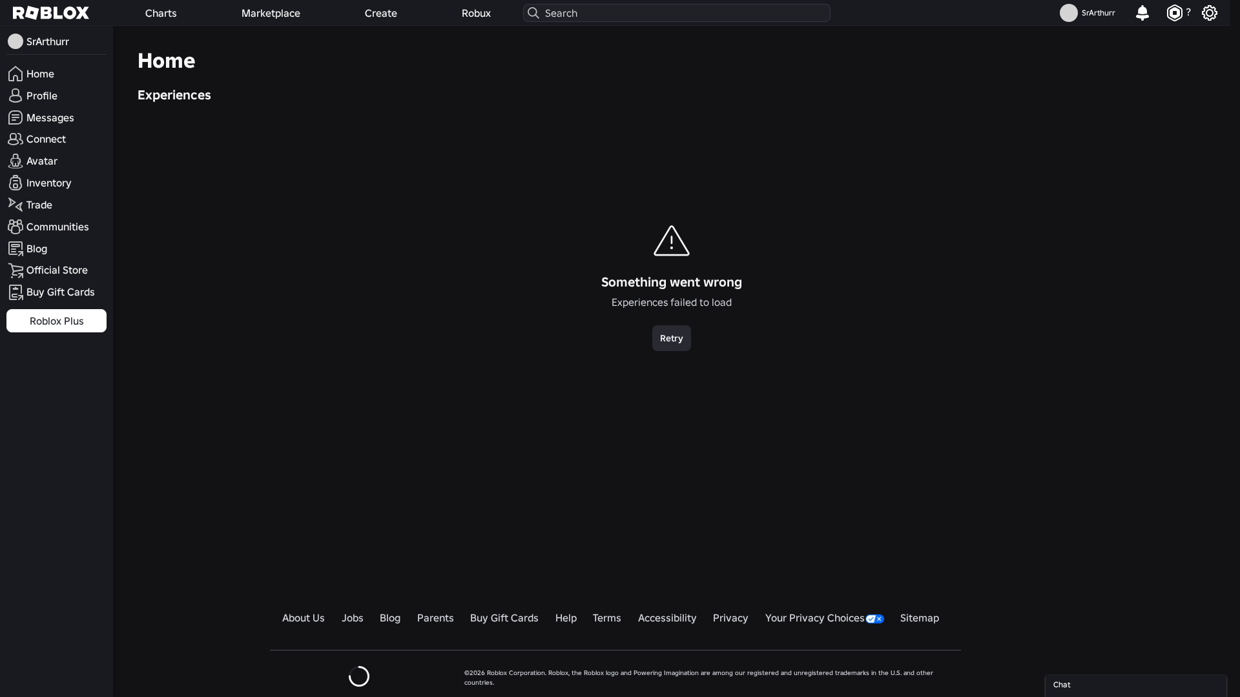Open the Create tab
The width and height of the screenshot is (1240, 697).
(380, 13)
